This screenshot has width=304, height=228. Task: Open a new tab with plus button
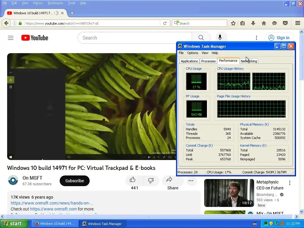click(x=72, y=13)
